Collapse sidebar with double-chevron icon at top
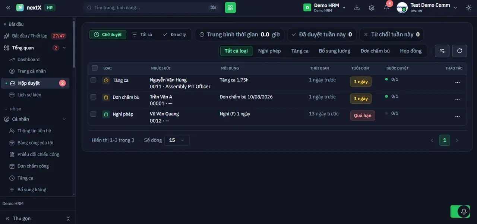This screenshot has height=224, width=477. click(8, 7)
